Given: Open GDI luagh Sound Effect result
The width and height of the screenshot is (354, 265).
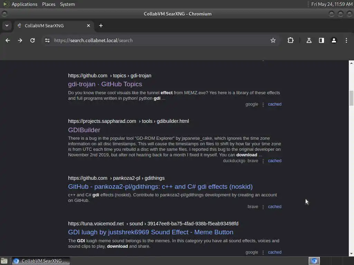Looking at the screenshot, I should click(151, 232).
